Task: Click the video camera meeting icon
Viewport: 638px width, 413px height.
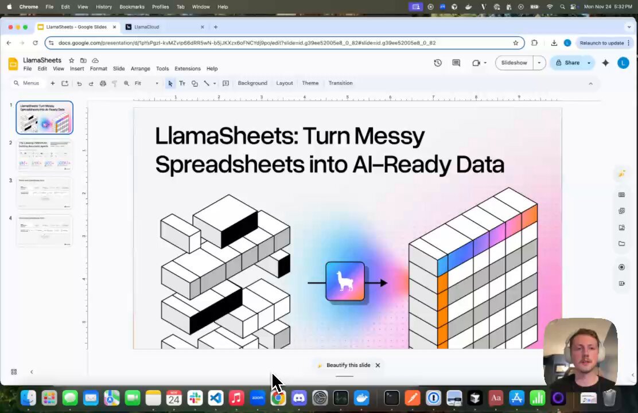Action: tap(476, 63)
